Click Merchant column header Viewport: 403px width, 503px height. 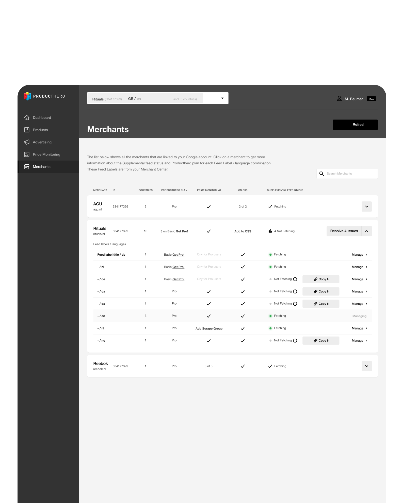(x=100, y=190)
